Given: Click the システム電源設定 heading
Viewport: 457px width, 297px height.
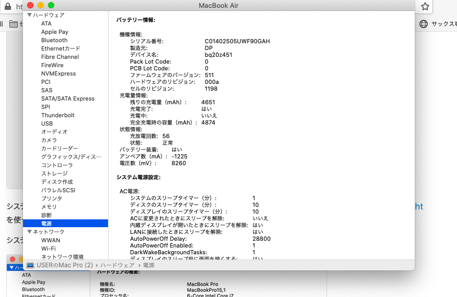Looking at the screenshot, I should [x=138, y=177].
